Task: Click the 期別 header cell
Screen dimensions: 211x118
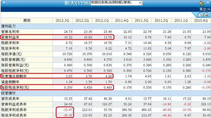Action: [x=27, y=20]
